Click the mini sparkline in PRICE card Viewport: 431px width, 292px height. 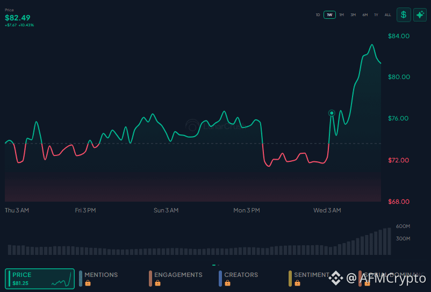coord(62,280)
